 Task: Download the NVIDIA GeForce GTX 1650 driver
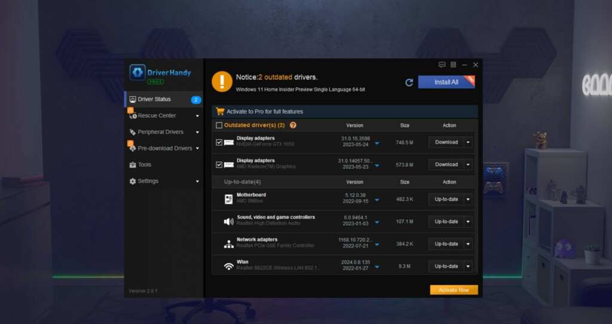(446, 142)
